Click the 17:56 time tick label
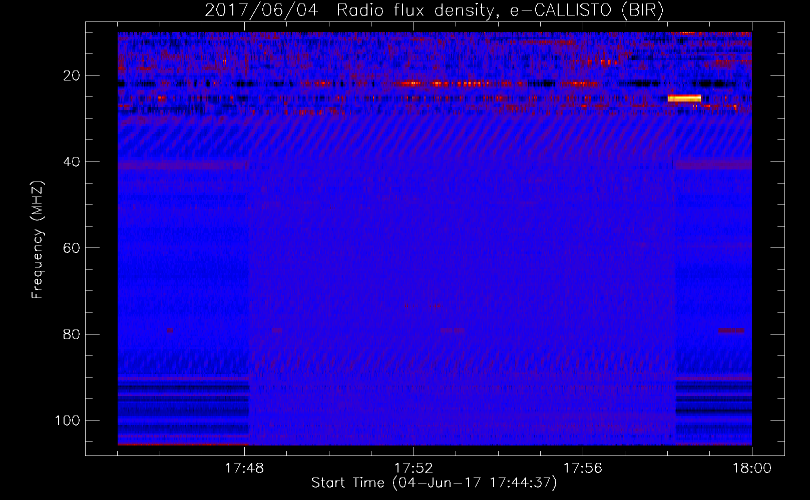This screenshot has height=500, width=810. (583, 468)
